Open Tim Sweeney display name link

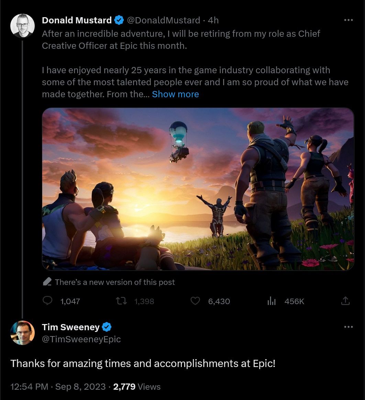70,327
